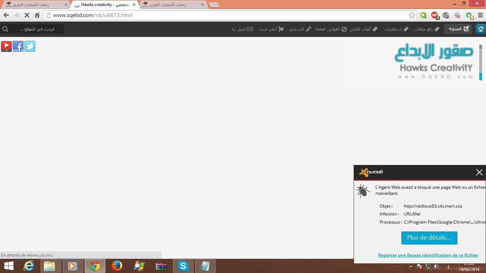Viewport: 486px width, 273px height.
Task: Switch to the Hawks creativity tab
Action: (x=103, y=5)
